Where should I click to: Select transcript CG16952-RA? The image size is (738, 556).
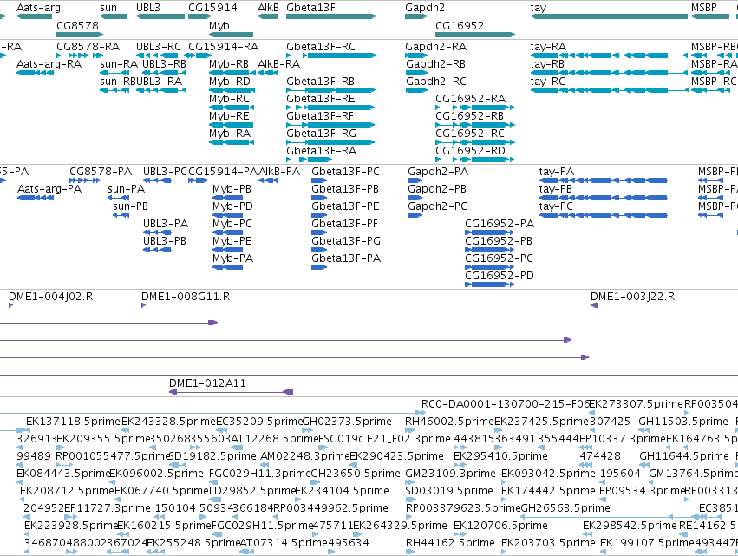tap(470, 99)
